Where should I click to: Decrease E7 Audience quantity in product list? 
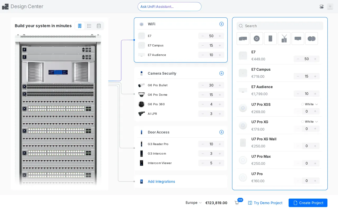click(x=298, y=94)
